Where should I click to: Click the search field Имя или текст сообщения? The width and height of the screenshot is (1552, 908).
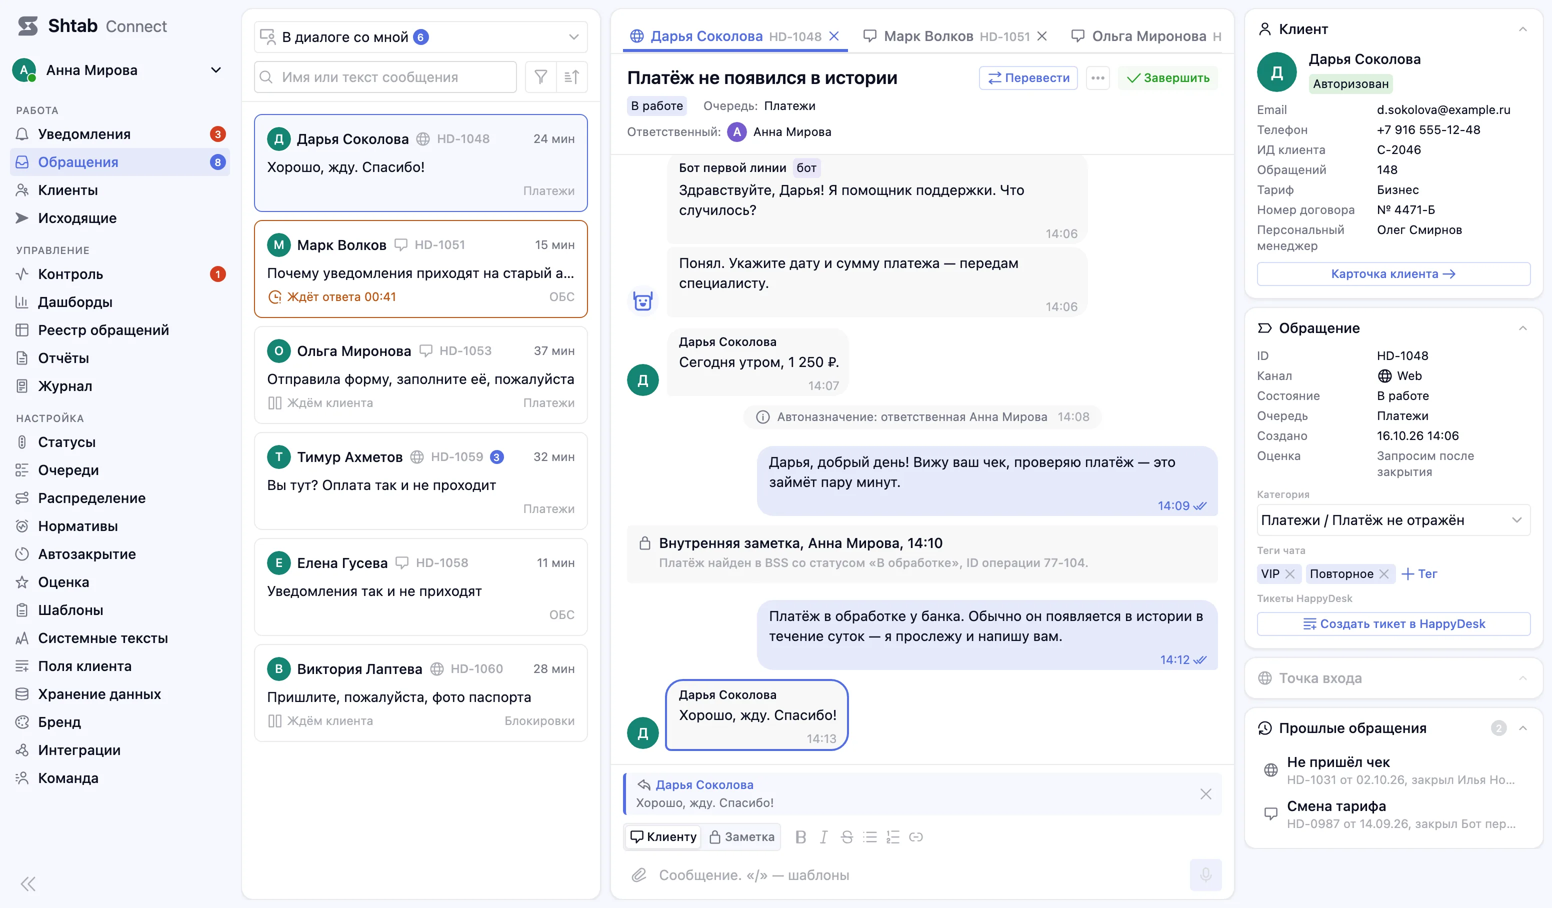[385, 77]
